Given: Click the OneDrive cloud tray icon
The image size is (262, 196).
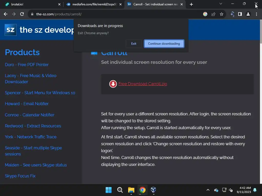Looking at the screenshot, I should [216, 190].
